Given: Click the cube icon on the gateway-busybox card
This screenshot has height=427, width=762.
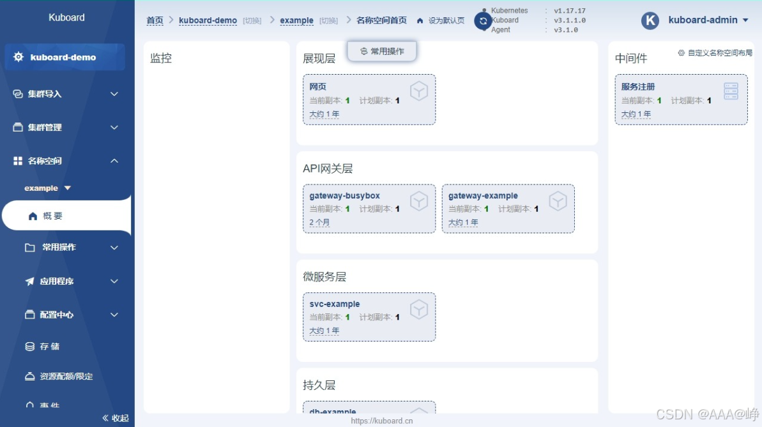Looking at the screenshot, I should pyautogui.click(x=419, y=200).
